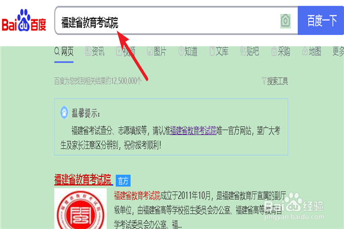This screenshot has width=344, height=229.
Task: Switch to the 资讯 tab
Action: tap(95, 52)
